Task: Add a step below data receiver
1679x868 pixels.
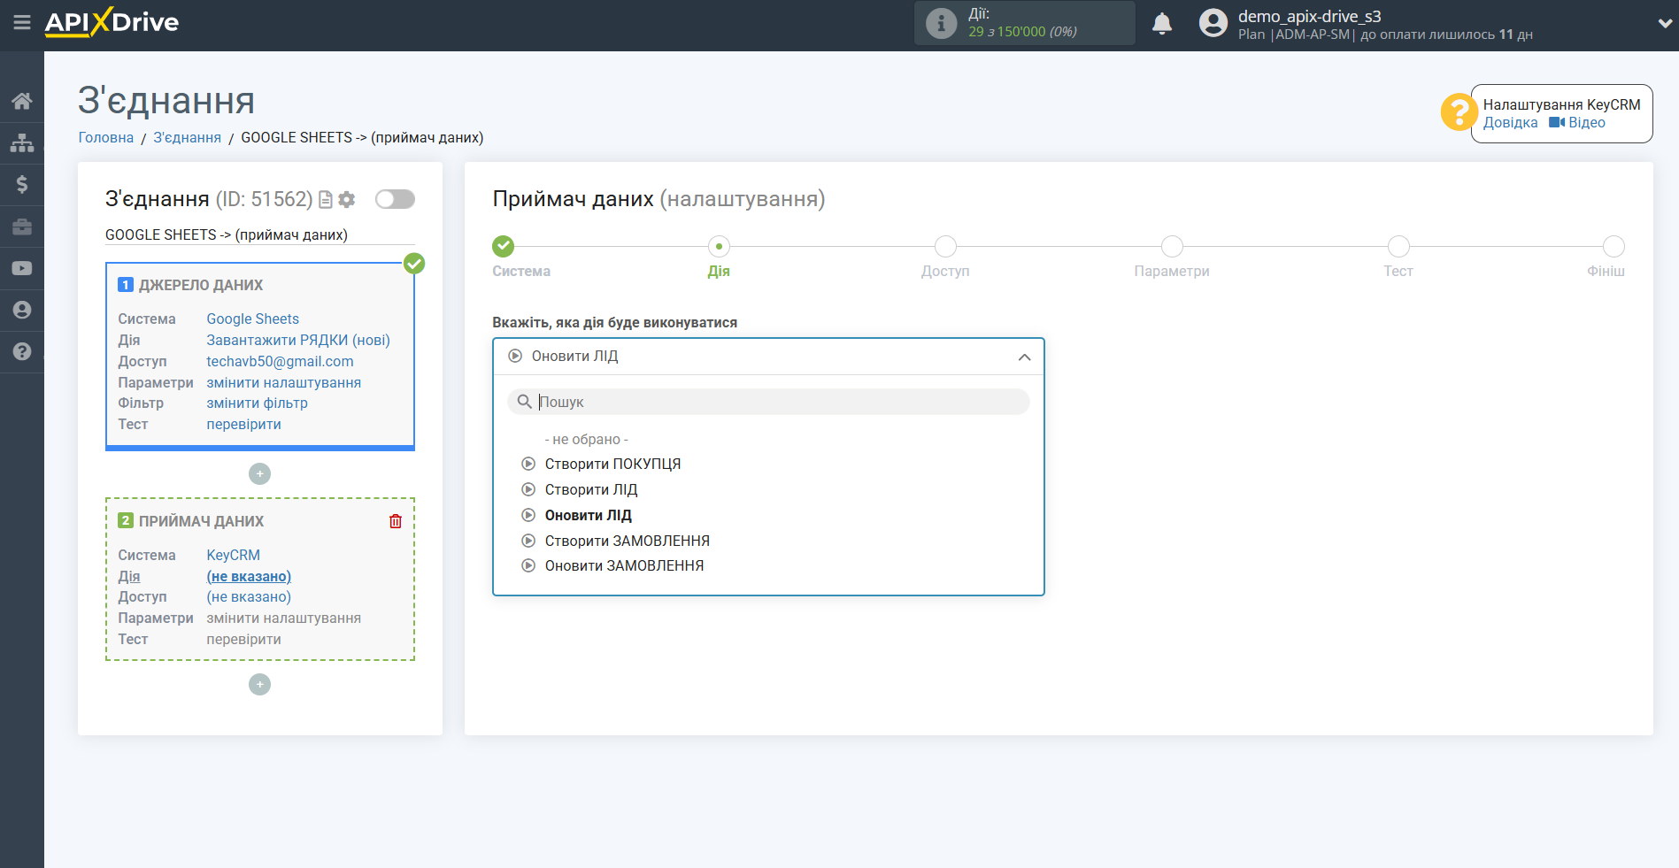Action: pos(259,685)
